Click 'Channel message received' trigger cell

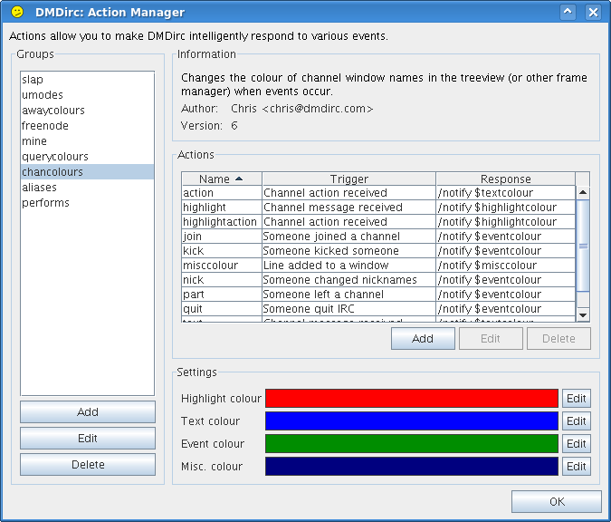click(x=348, y=208)
